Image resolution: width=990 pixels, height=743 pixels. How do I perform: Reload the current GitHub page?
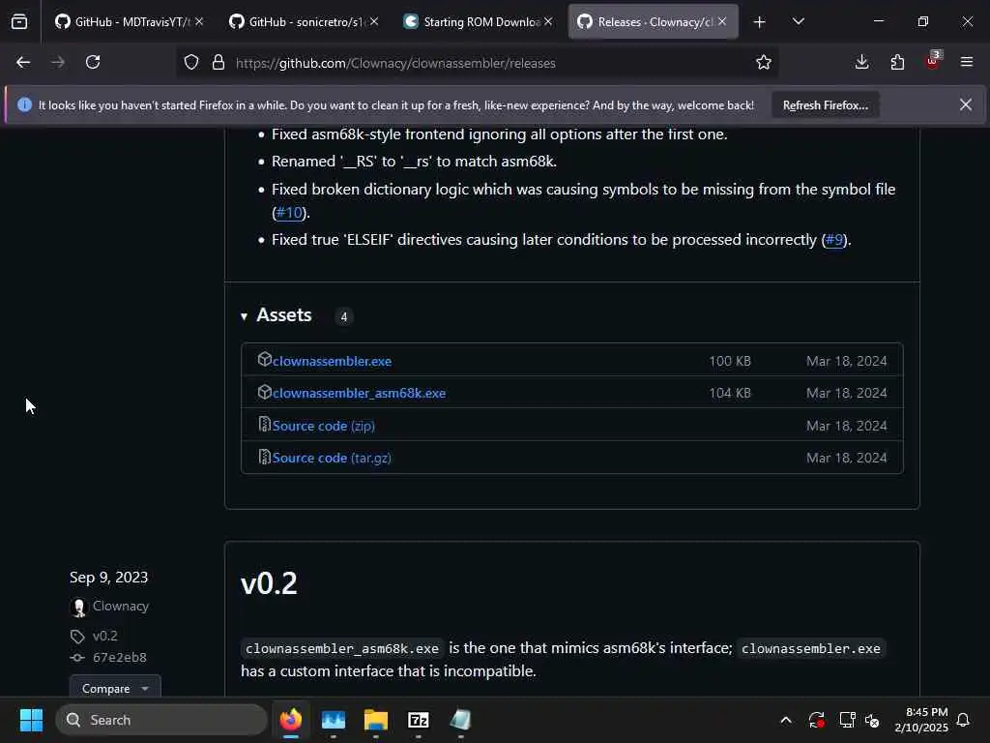click(x=93, y=63)
